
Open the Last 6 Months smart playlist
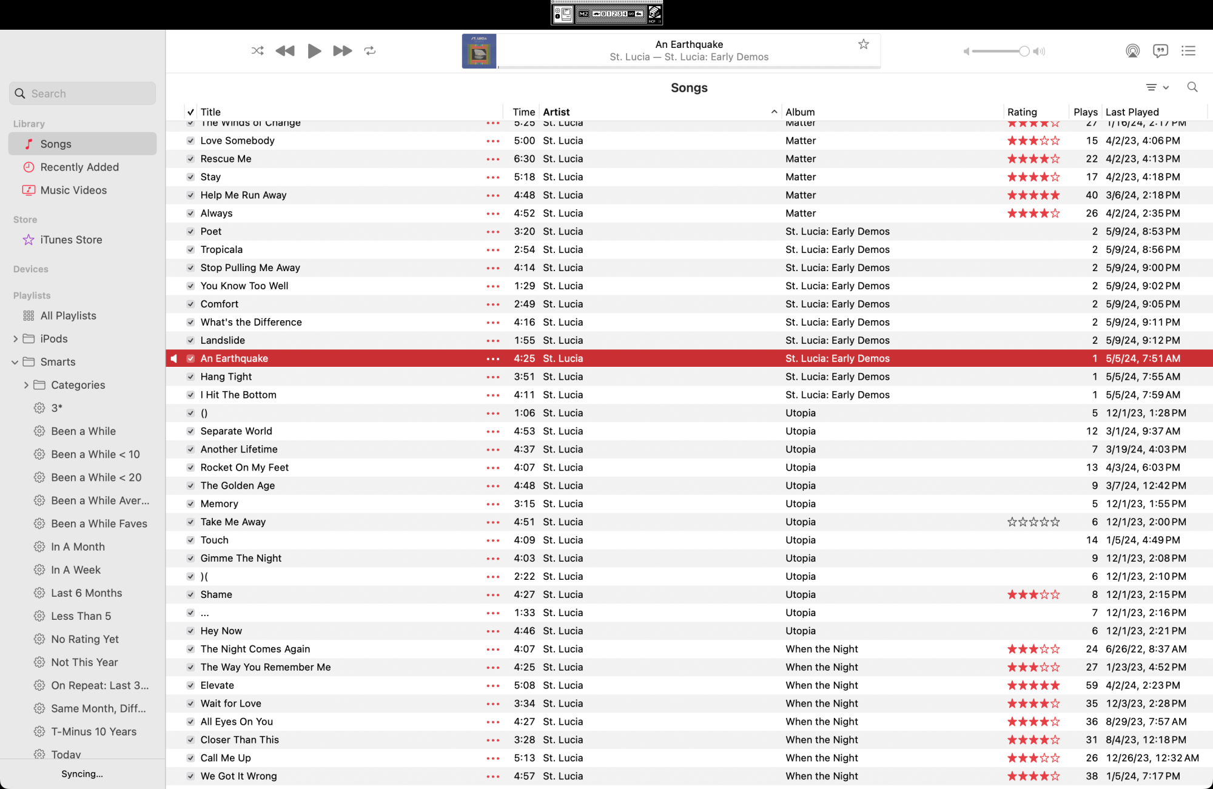[x=82, y=593]
